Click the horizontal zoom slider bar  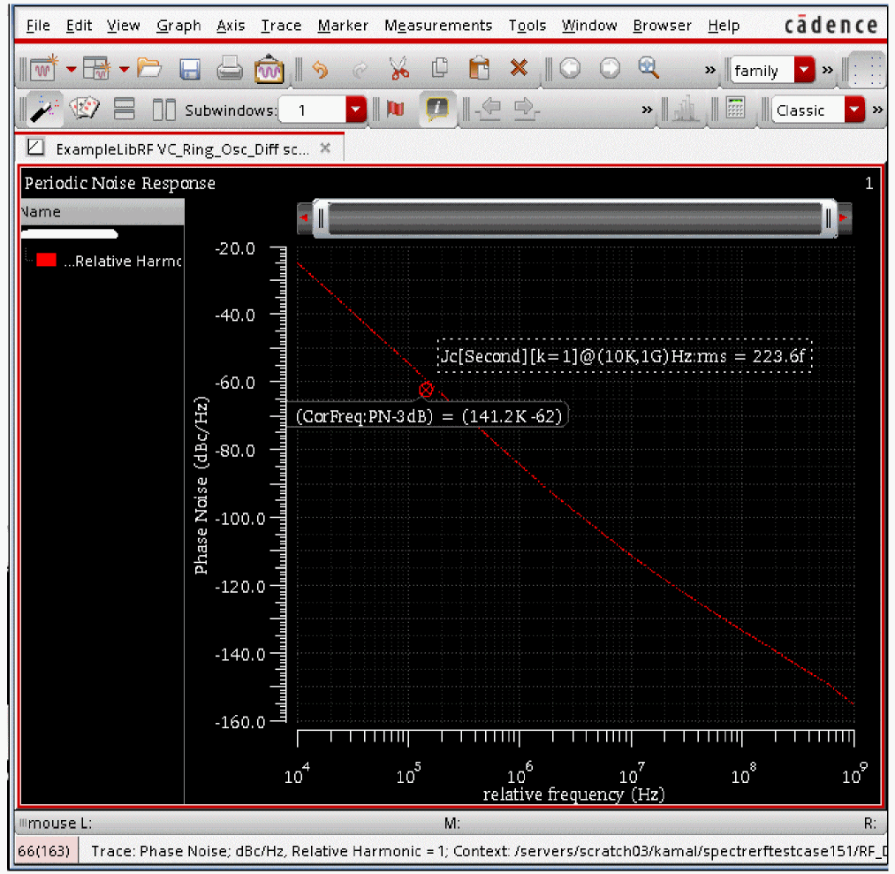[x=576, y=217]
